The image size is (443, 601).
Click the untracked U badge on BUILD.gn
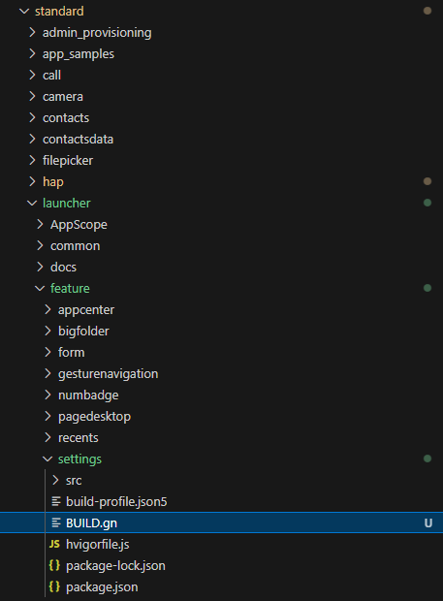point(428,522)
